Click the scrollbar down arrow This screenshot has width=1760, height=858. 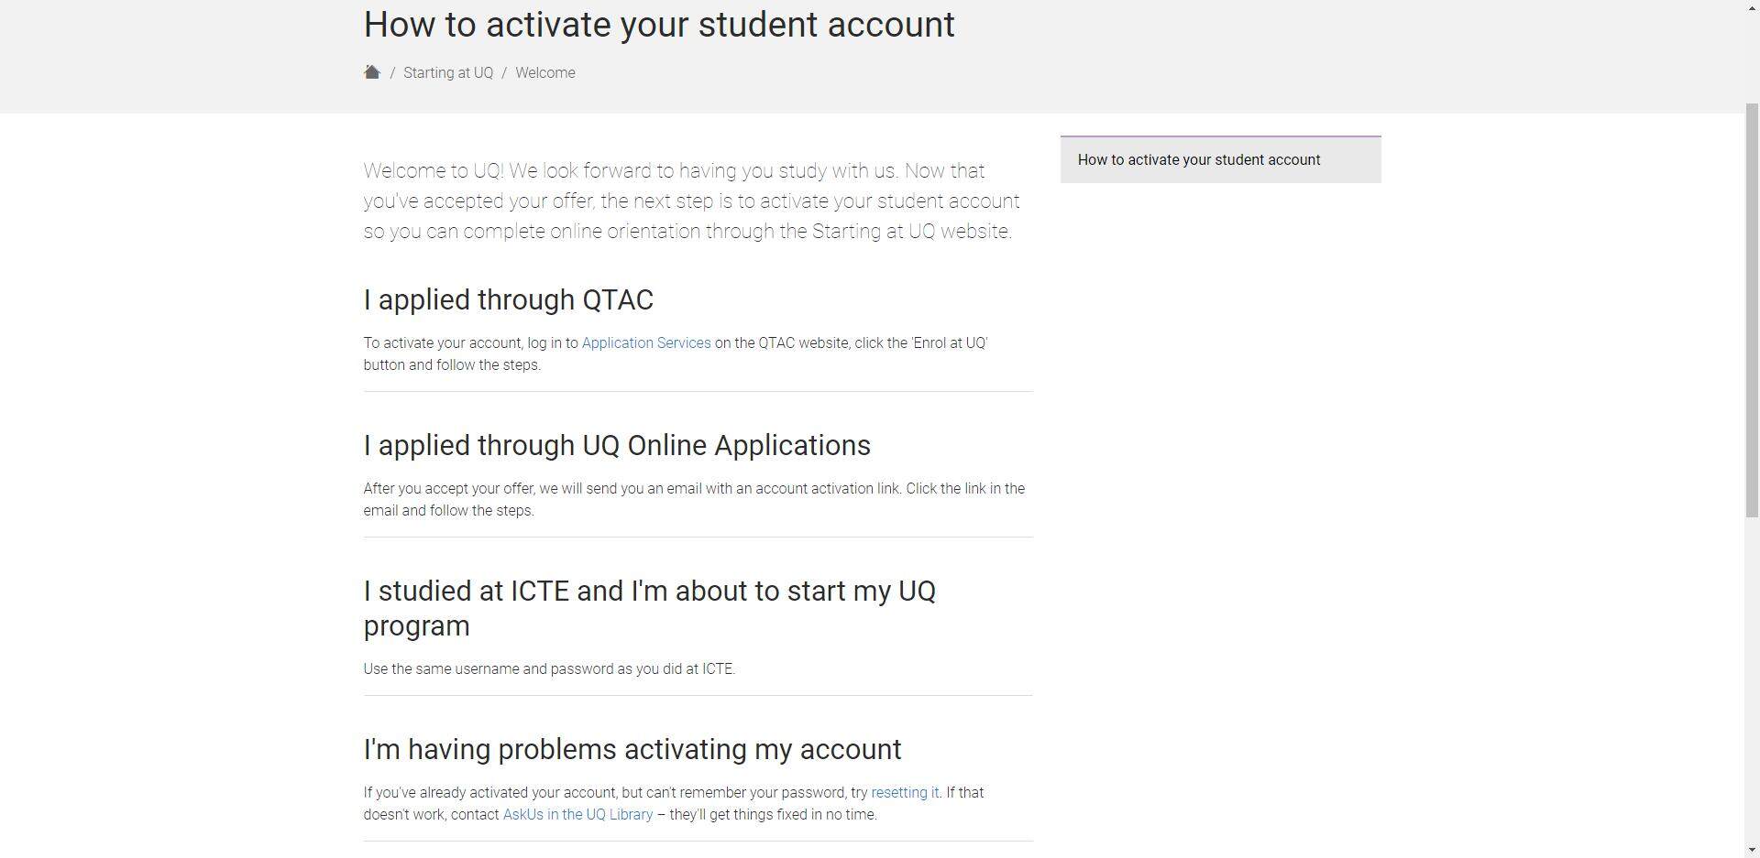1751,850
